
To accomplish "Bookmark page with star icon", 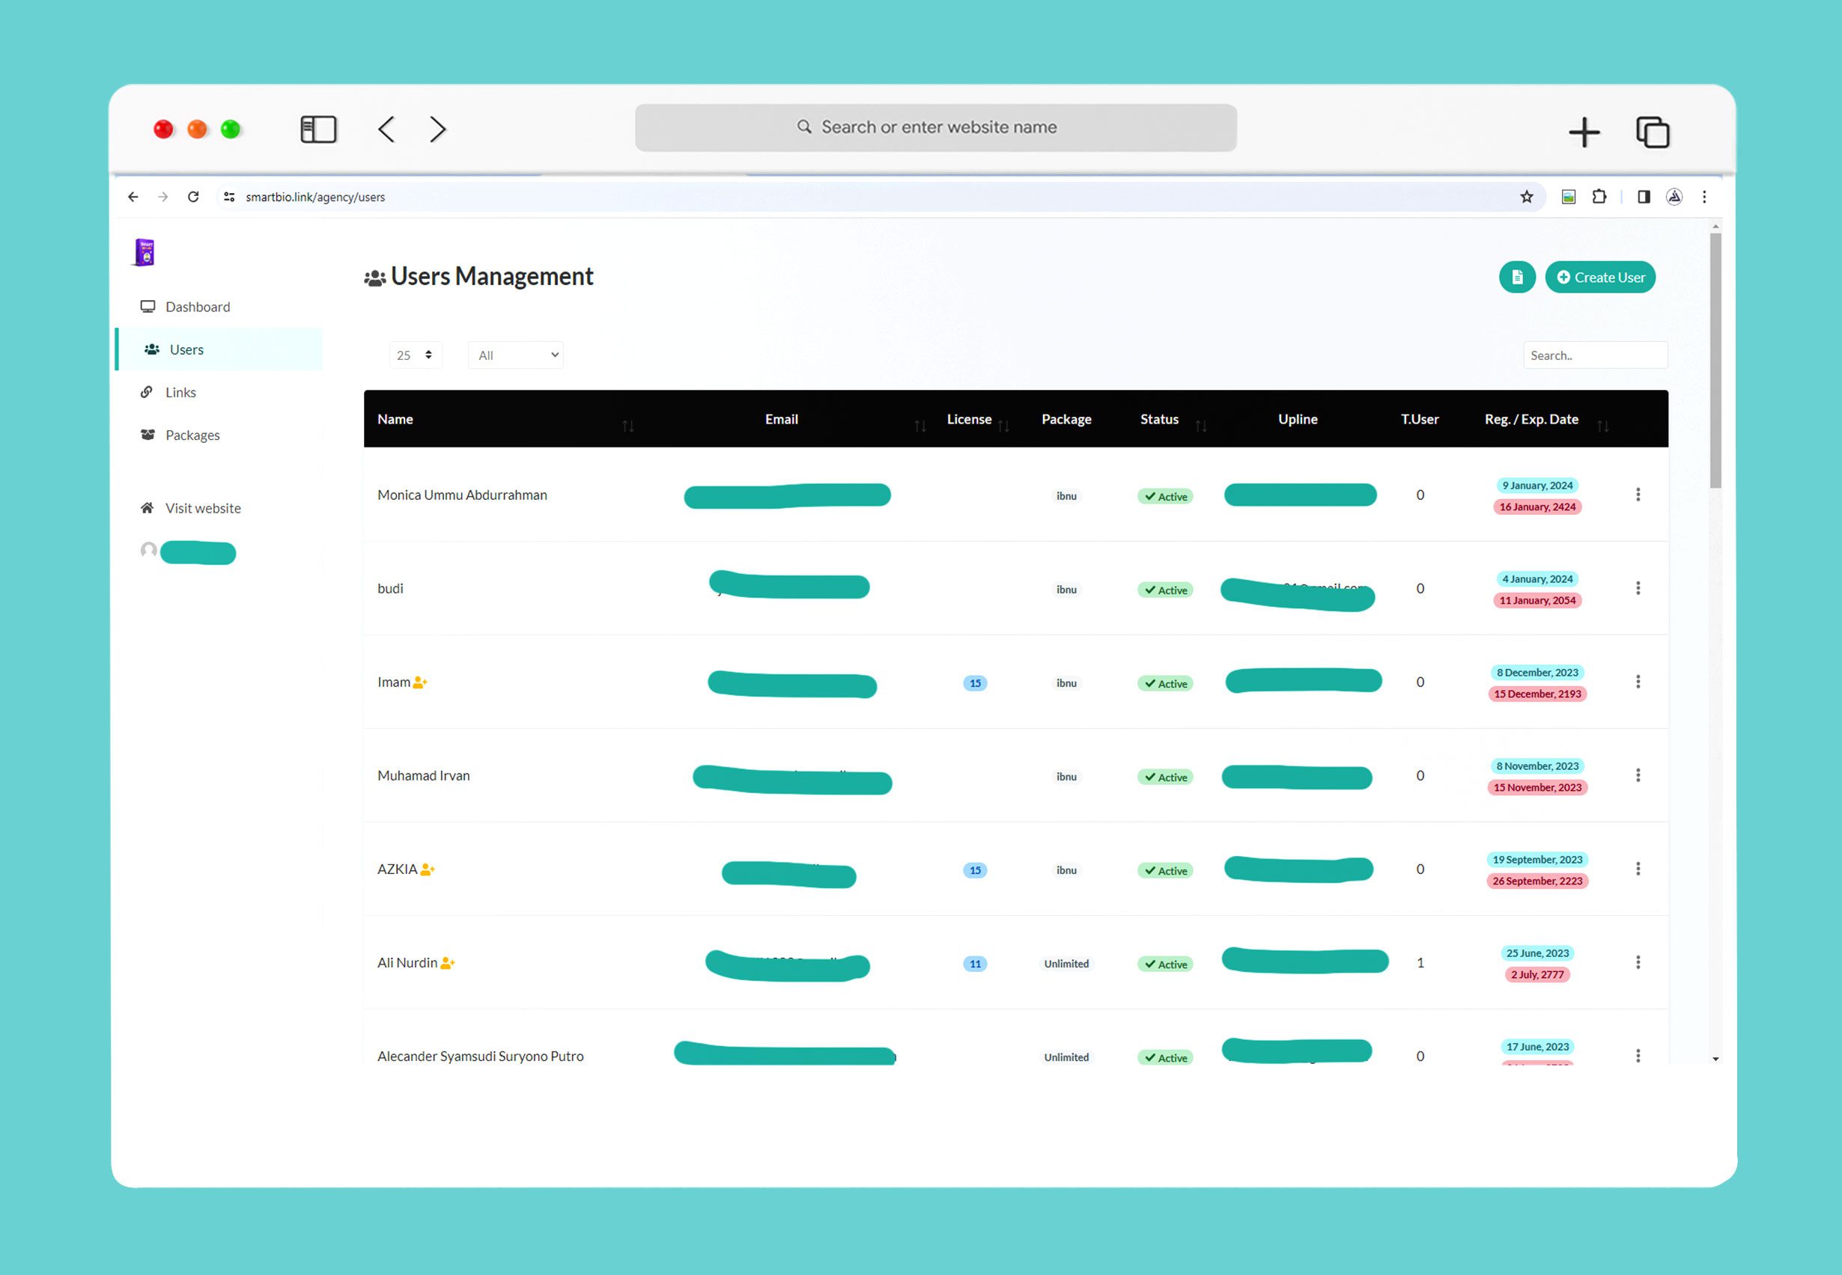I will coord(1526,197).
